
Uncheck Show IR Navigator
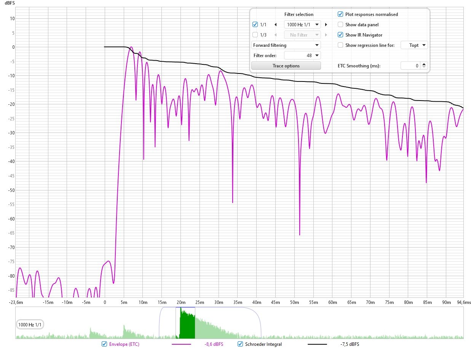pyautogui.click(x=340, y=35)
